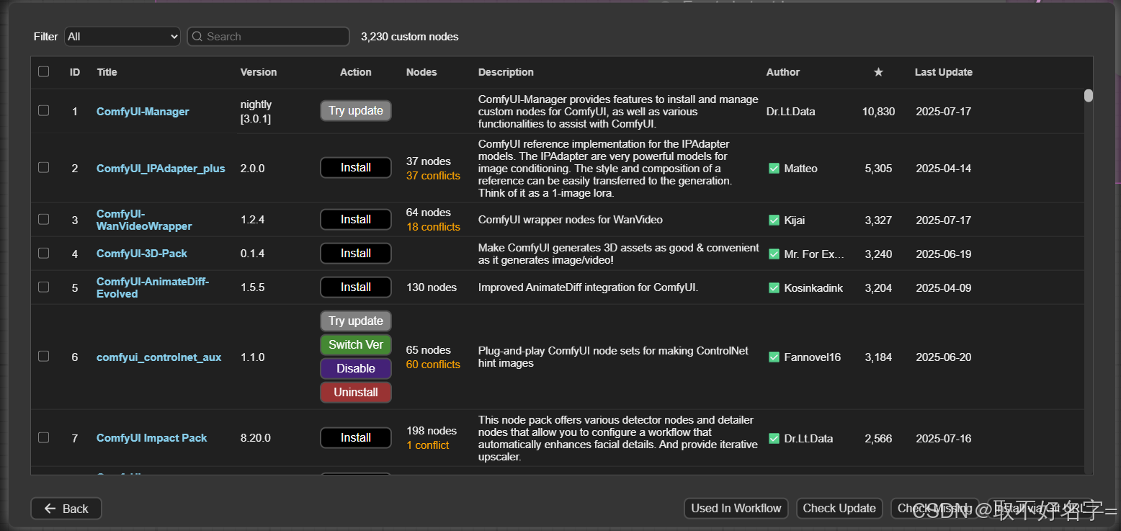Install ComfyUI_IPAdapter_plus

point(356,167)
